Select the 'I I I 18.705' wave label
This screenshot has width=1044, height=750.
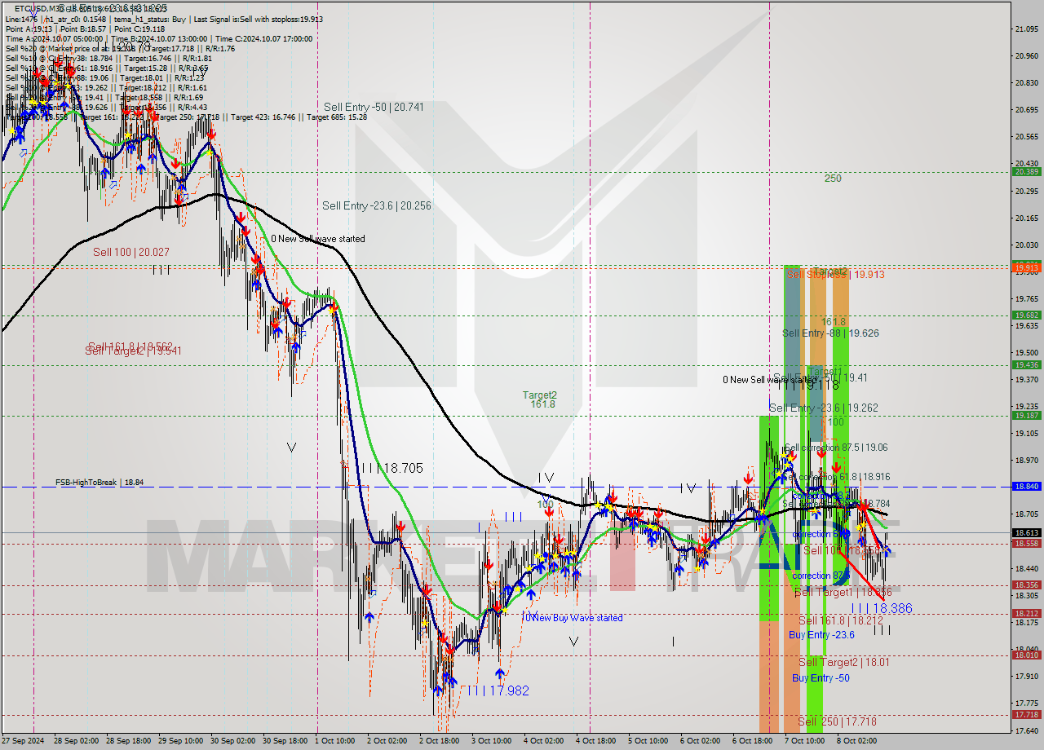(391, 468)
